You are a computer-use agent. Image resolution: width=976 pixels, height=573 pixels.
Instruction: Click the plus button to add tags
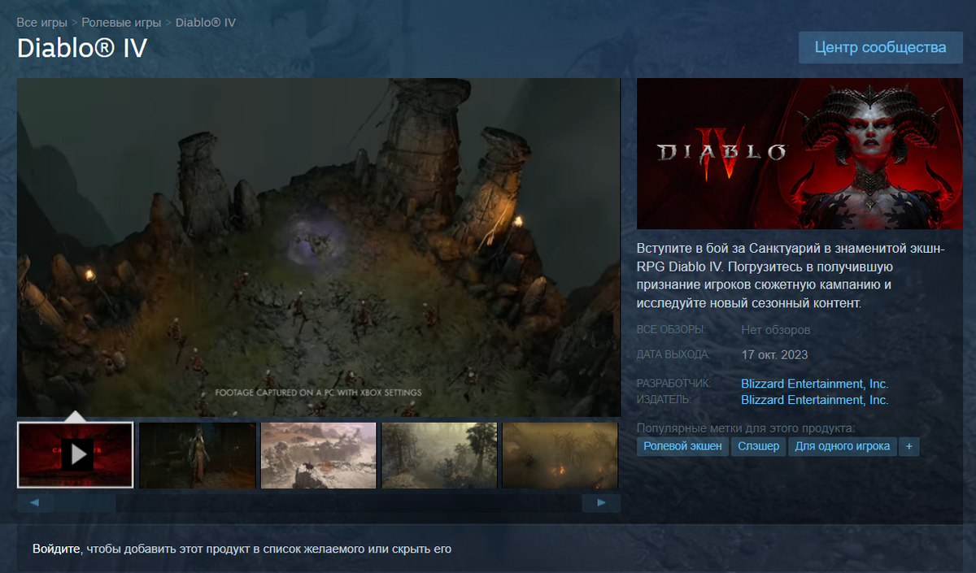click(909, 446)
